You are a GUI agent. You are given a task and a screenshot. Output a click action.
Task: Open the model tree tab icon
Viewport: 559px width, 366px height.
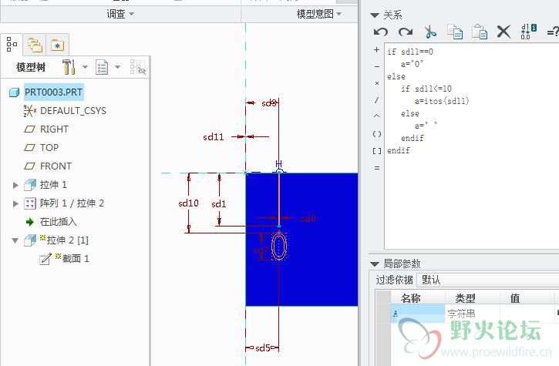click(x=12, y=45)
